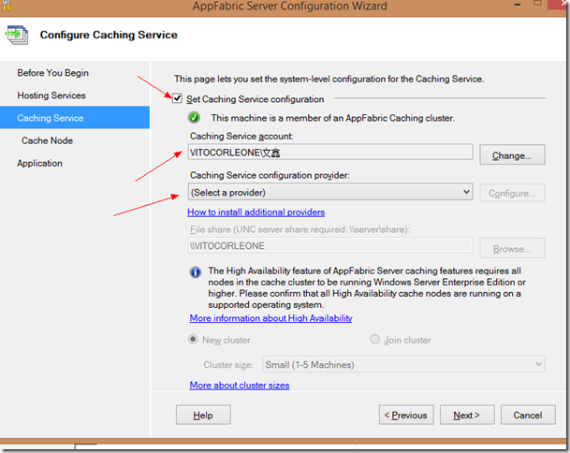Click the Configure Caching Service heading
570x453 pixels.
click(109, 35)
